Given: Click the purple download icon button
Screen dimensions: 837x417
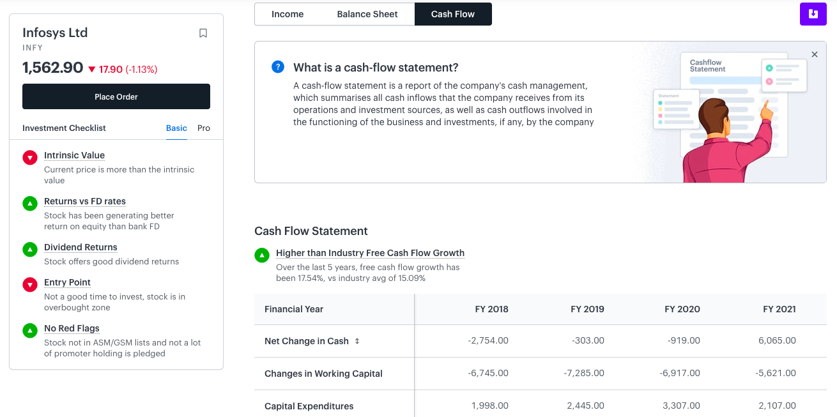Looking at the screenshot, I should click(813, 14).
